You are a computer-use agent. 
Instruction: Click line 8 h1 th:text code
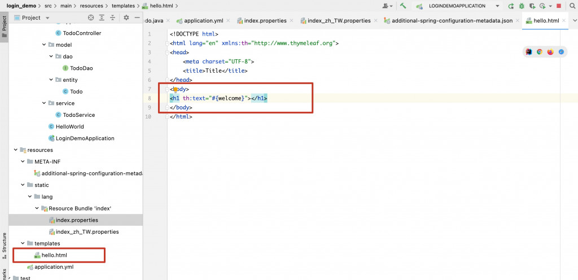[x=218, y=98]
